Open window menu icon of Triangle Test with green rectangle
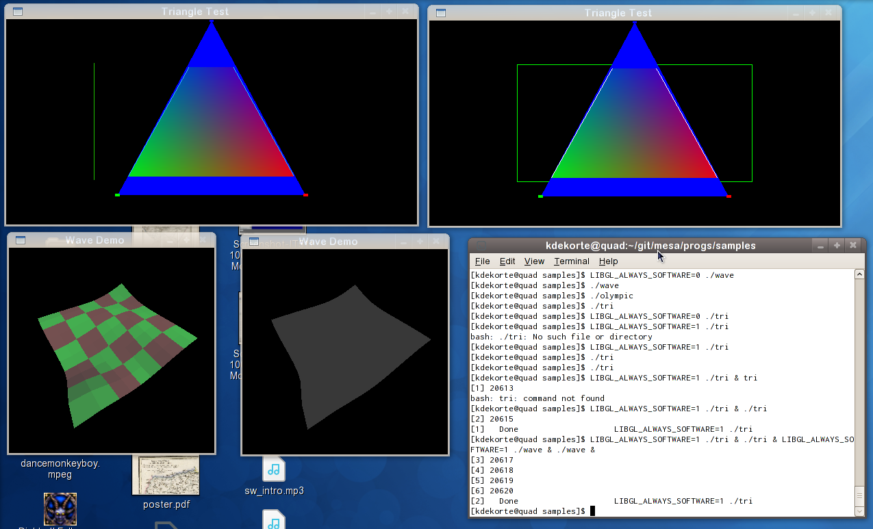 [441, 13]
